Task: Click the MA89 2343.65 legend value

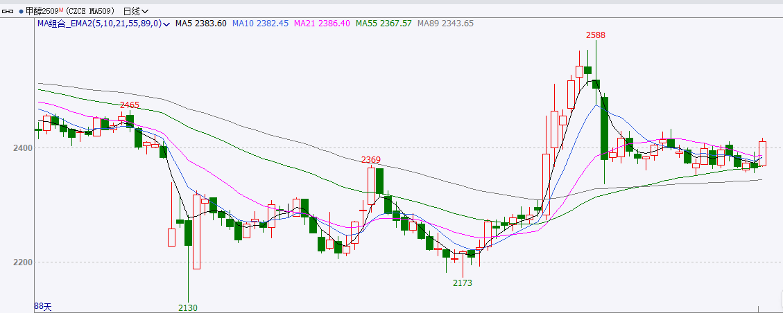Action: click(x=445, y=24)
